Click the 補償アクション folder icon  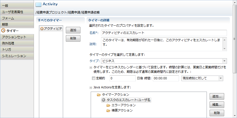coord(108,110)
